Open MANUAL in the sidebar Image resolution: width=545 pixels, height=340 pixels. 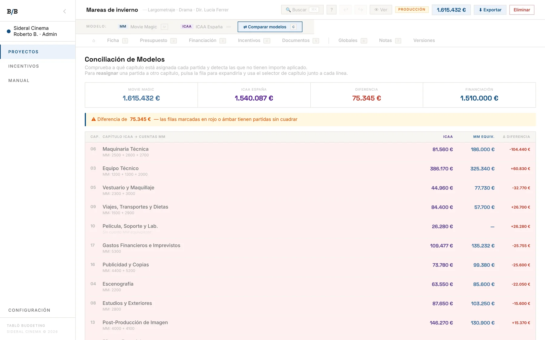[38, 80]
